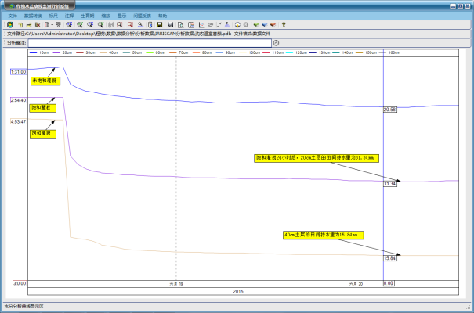Click the new file icon in toolbar
The height and width of the screenshot is (313, 474).
20,25
